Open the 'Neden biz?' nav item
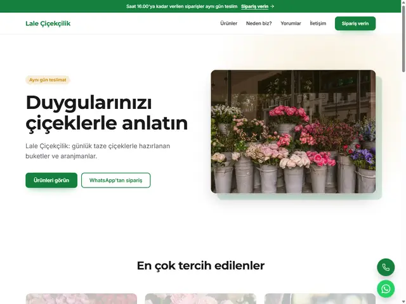 tap(259, 23)
